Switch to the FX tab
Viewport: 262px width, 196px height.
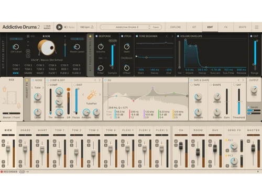[x=226, y=27]
